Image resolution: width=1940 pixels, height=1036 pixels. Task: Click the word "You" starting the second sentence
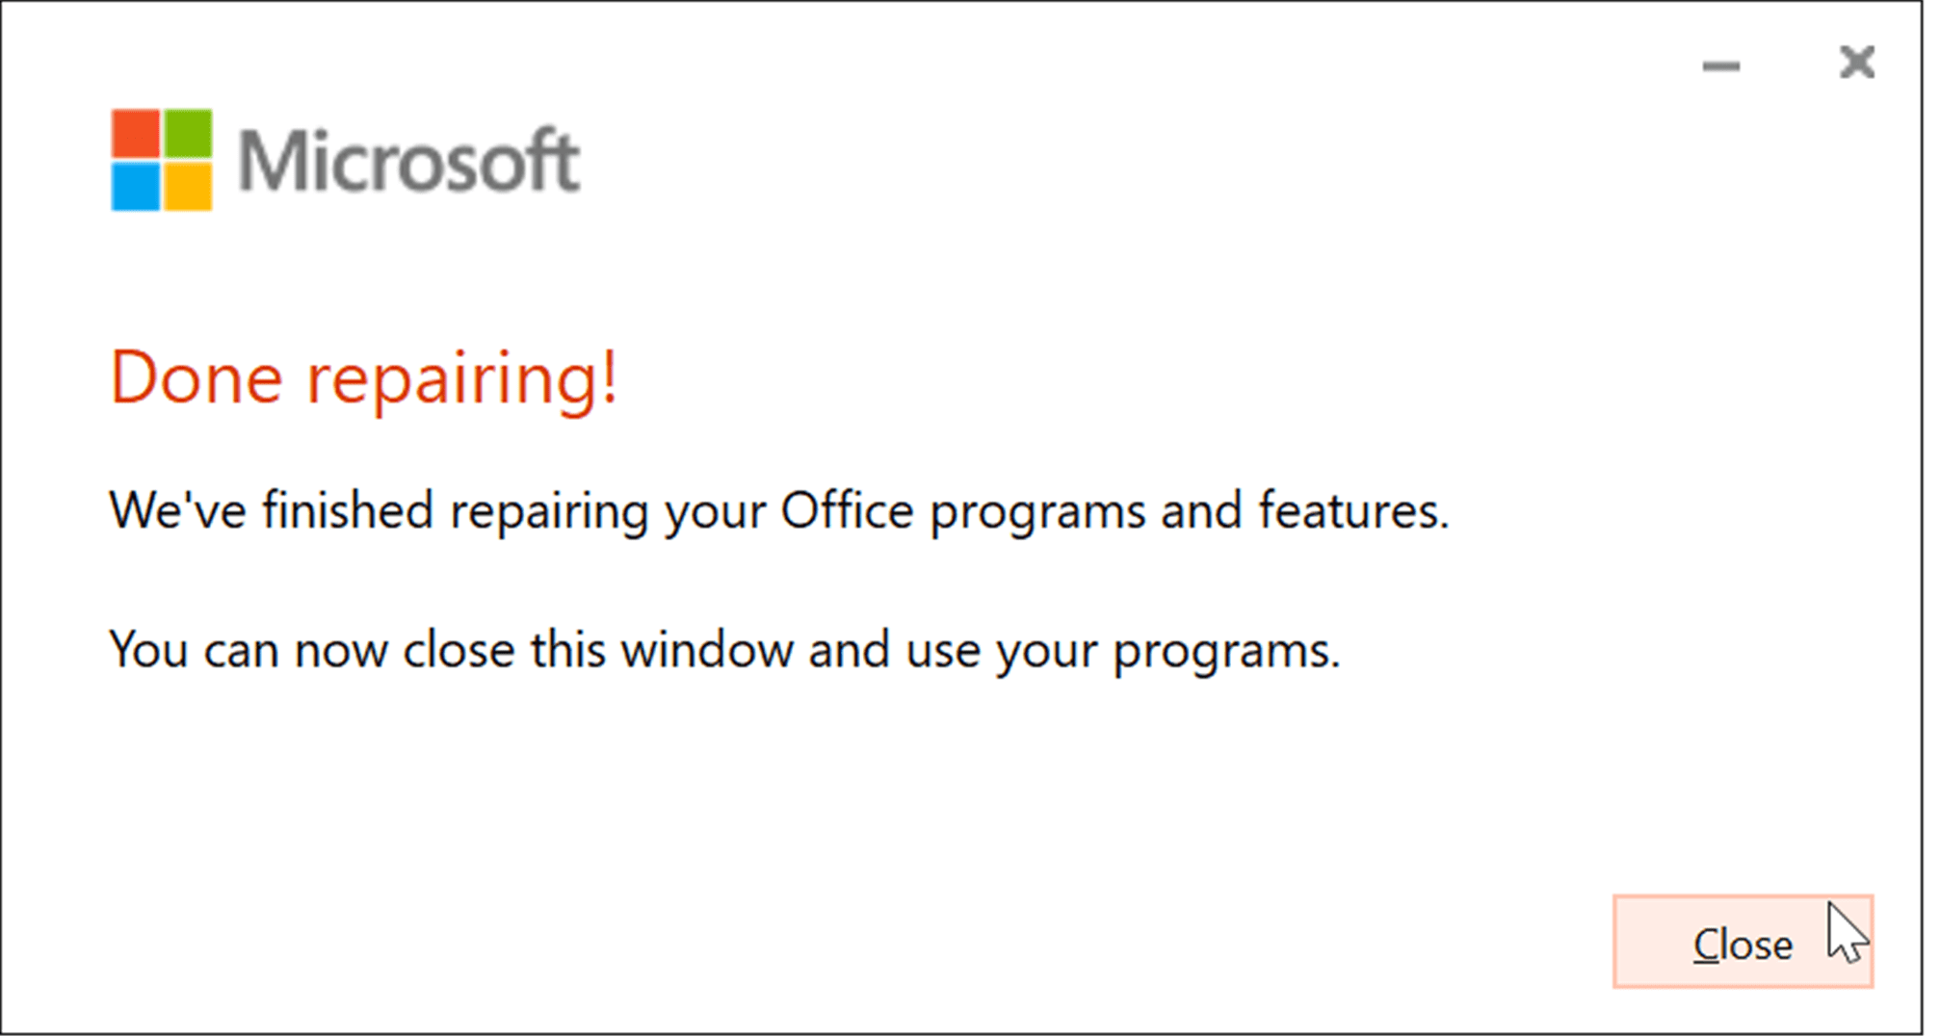147,650
